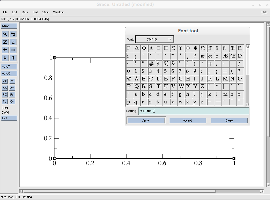Open the File menu
Image resolution: width=270 pixels, height=200 pixels.
pos(5,12)
